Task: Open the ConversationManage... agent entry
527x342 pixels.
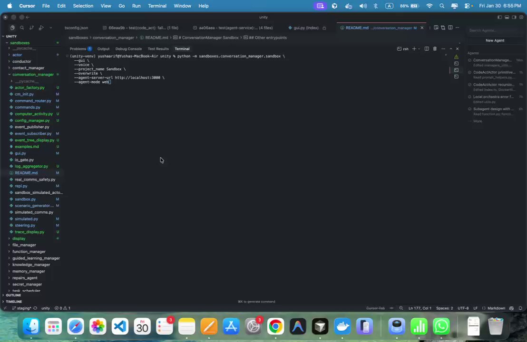Action: tap(496, 62)
